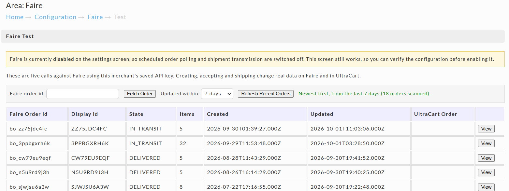Select items count 32

190,143
